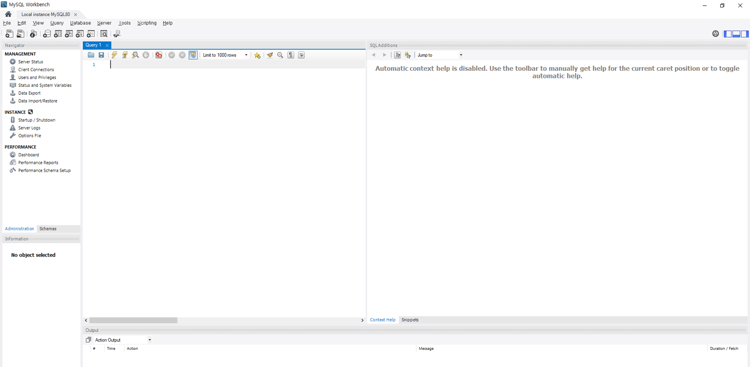This screenshot has width=750, height=367.
Task: Create a new schema in the server
Action: click(47, 34)
